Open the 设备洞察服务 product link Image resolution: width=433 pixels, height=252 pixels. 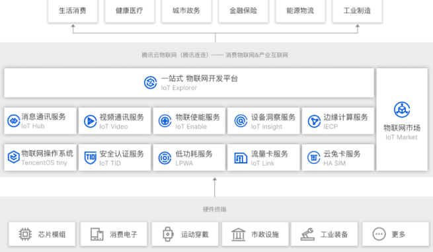click(273, 117)
